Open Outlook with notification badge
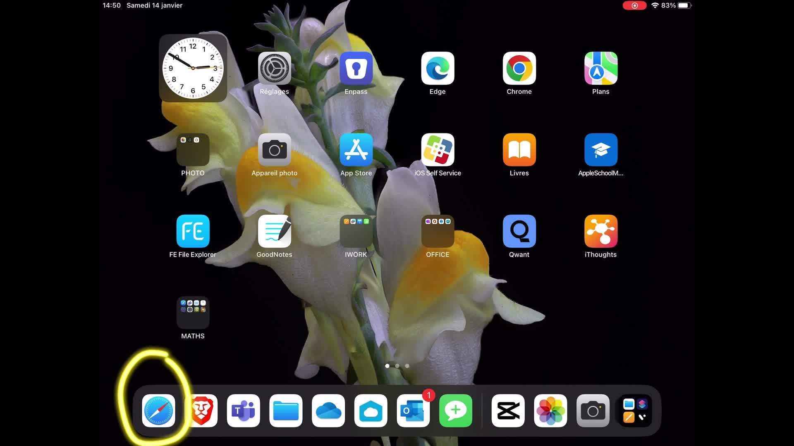 coord(413,410)
